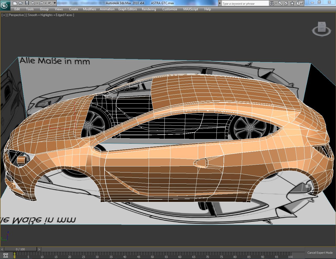Click the binoculars search icon
The image size is (336, 259).
coord(272,3)
